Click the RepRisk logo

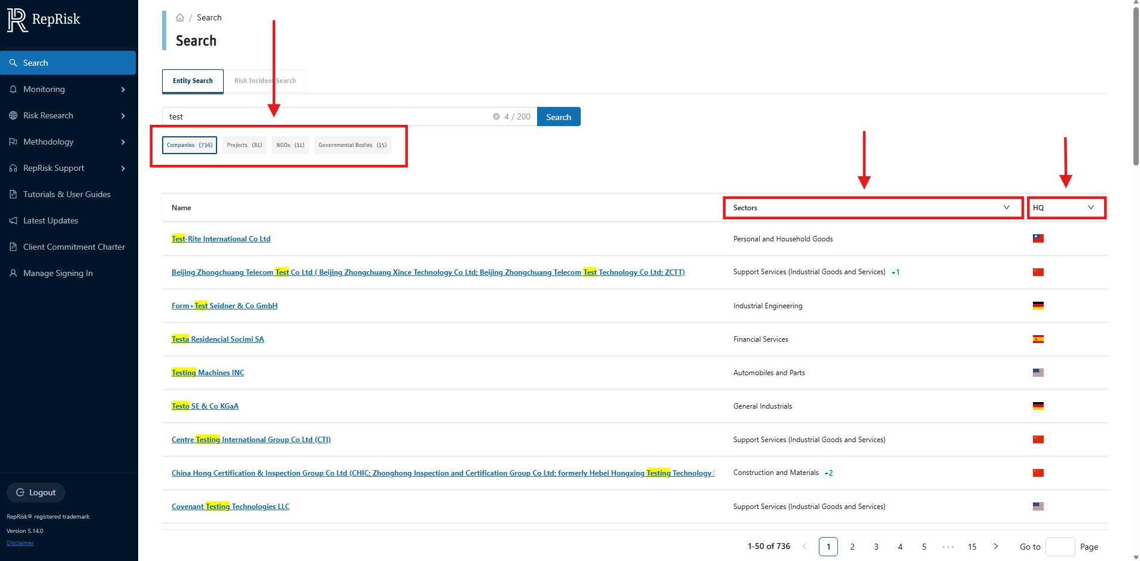coord(44,20)
